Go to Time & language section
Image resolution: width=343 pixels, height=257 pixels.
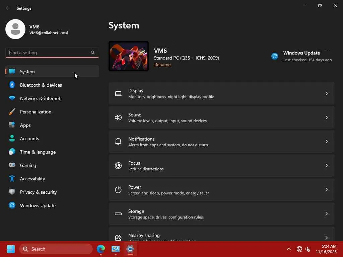38,152
